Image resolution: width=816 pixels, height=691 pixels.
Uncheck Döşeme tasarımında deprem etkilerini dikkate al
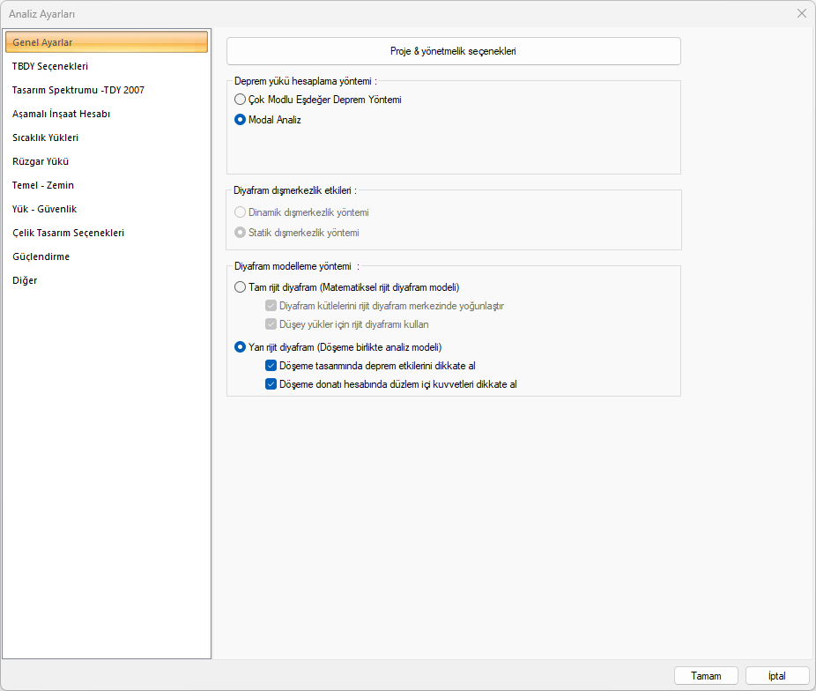click(x=271, y=366)
